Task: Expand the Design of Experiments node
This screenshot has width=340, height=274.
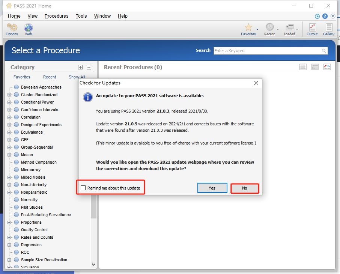Action: (9, 125)
